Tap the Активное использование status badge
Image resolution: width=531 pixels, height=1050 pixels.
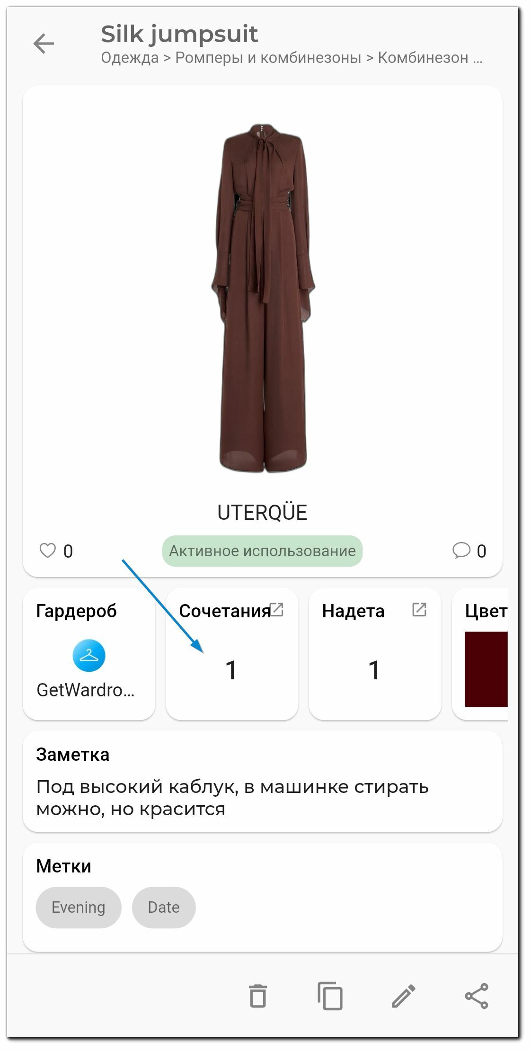pos(262,551)
